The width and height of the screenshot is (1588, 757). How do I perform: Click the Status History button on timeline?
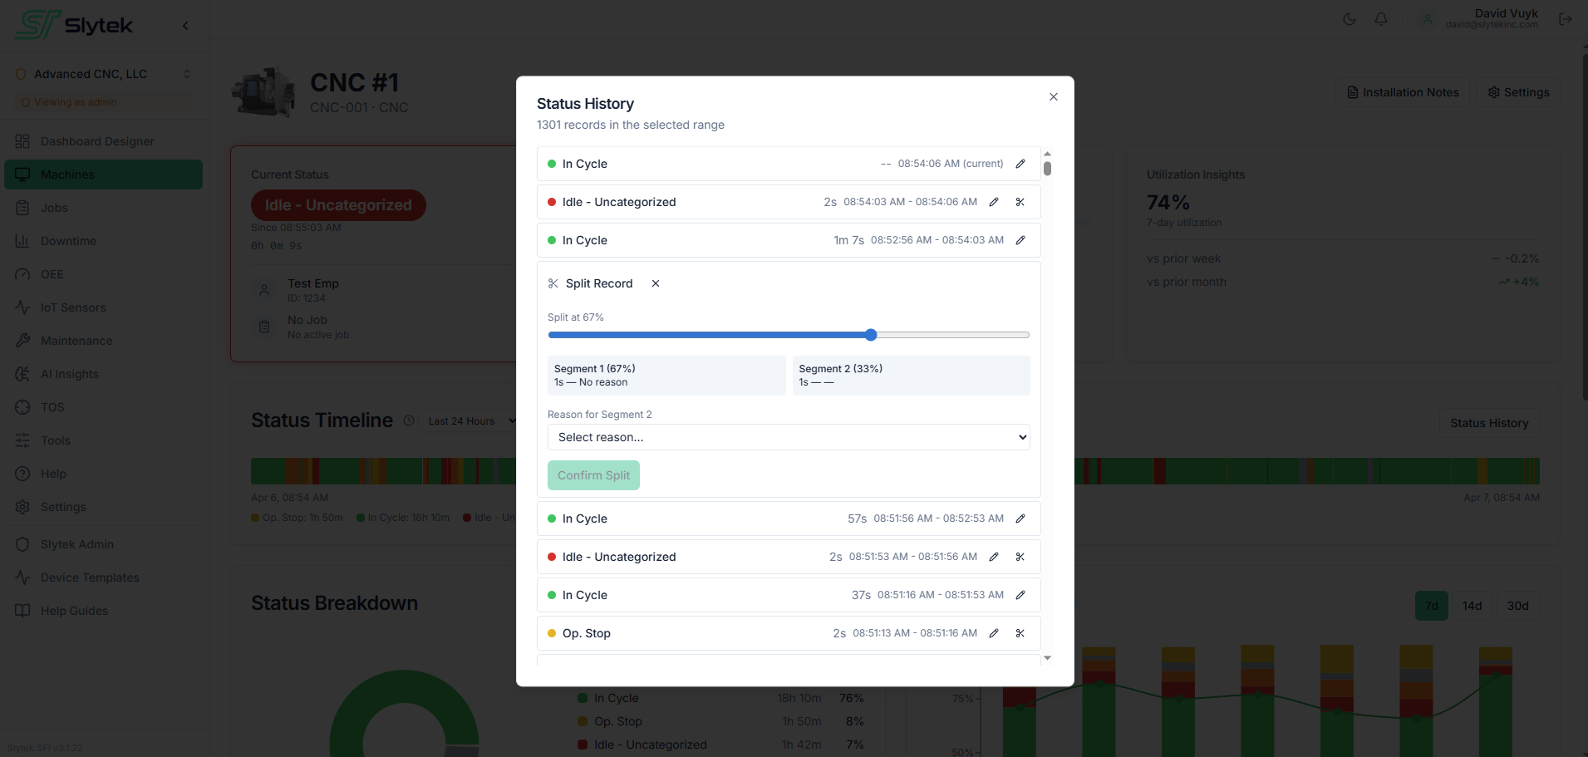point(1489,423)
